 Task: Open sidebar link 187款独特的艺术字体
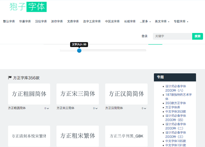click(178, 97)
